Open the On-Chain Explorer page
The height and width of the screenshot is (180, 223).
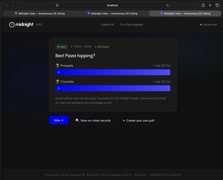tap(131, 25)
